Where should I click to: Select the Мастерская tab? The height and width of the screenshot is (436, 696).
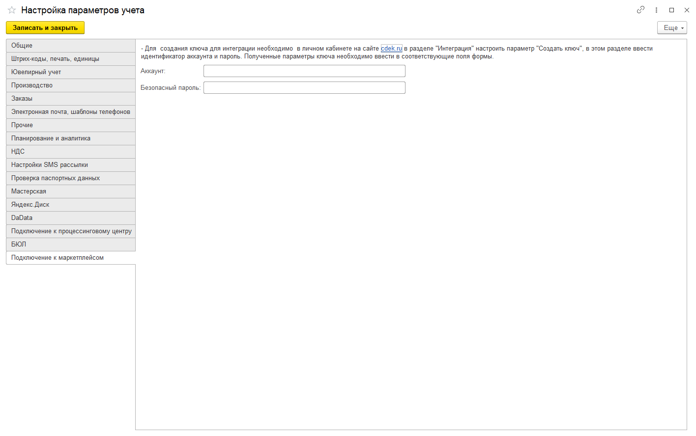click(x=71, y=191)
